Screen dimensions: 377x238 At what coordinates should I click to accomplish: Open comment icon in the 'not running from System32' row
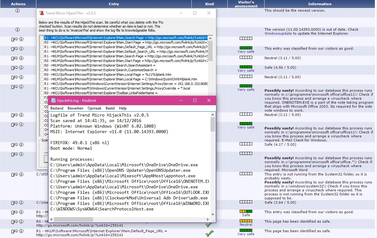click(14, 175)
